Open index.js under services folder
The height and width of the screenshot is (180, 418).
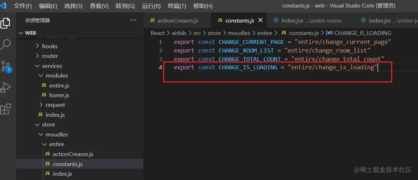click(80, 115)
